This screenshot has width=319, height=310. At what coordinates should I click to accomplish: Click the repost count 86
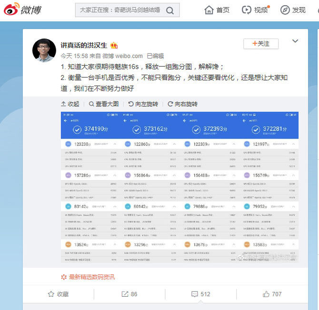[134, 294]
